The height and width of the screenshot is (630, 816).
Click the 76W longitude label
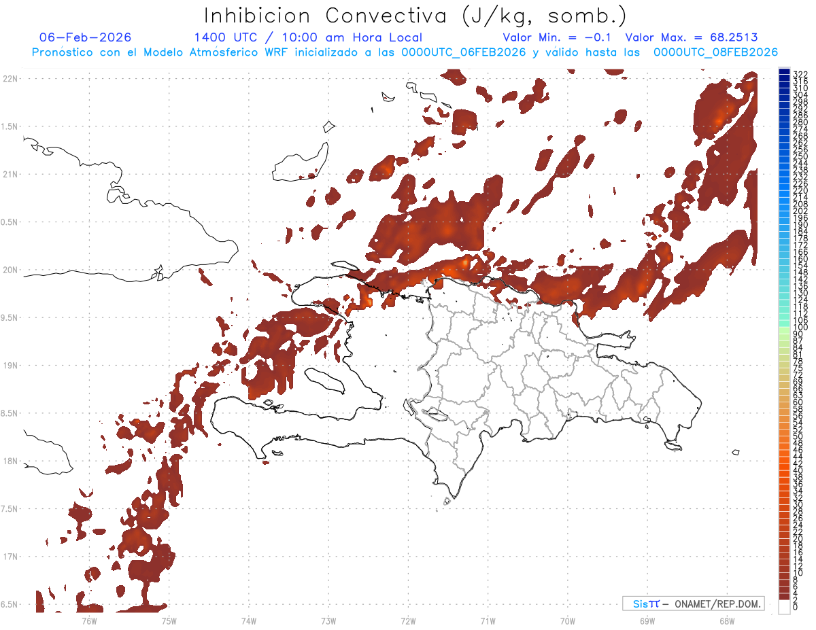click(x=89, y=620)
